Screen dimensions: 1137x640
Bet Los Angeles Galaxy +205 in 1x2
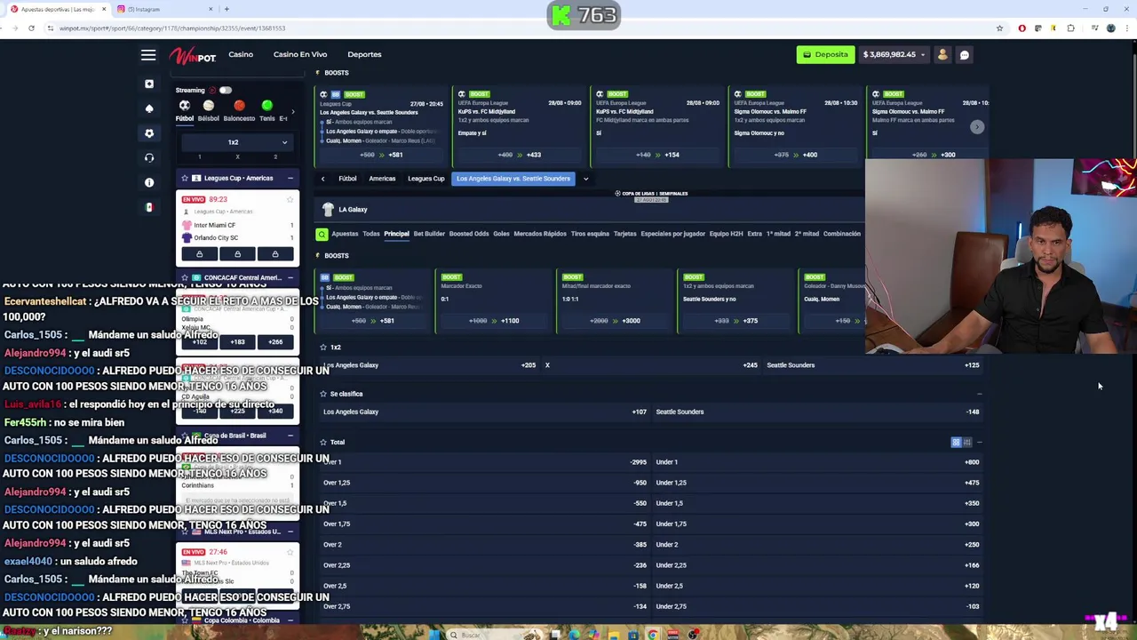429,365
